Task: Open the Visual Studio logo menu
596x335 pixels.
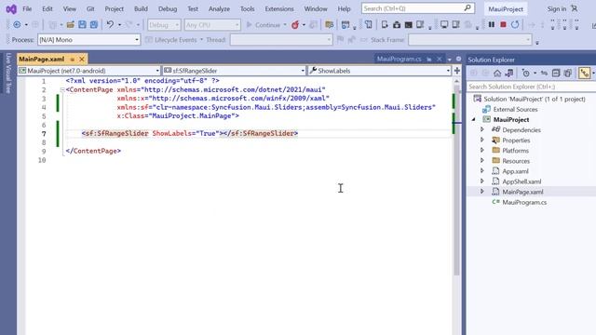Action: (11, 8)
